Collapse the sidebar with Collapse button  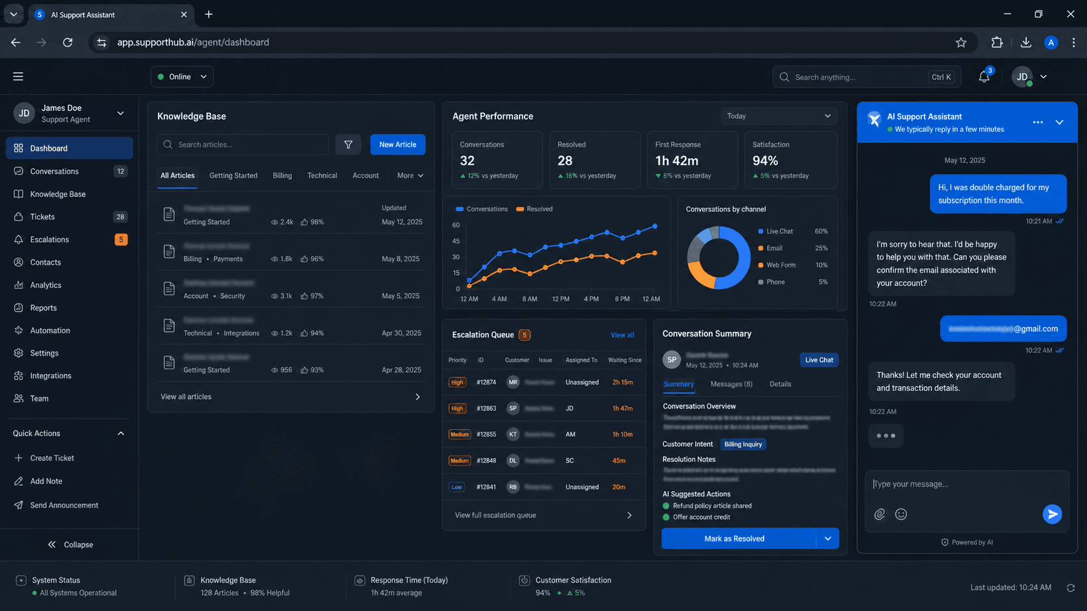70,545
